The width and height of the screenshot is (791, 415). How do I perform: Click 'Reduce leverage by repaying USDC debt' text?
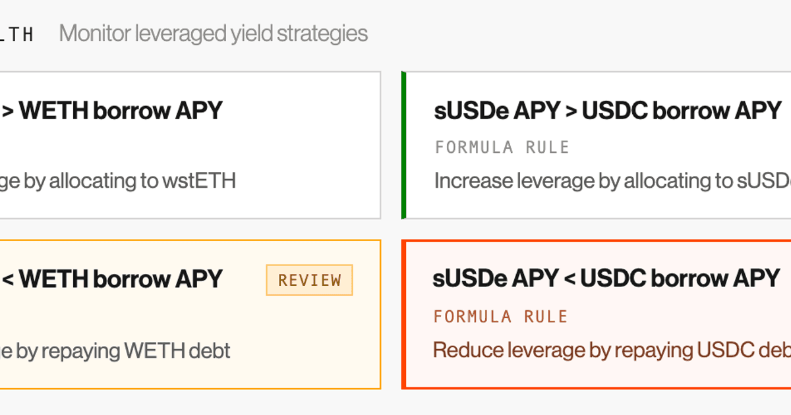(612, 350)
